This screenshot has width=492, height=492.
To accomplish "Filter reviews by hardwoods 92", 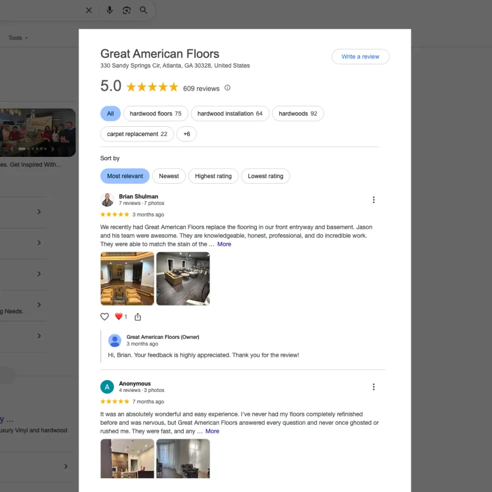I will click(x=298, y=114).
